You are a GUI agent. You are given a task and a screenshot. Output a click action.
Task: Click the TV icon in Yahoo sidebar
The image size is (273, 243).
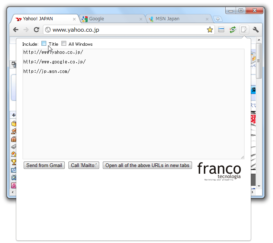pyautogui.click(x=14, y=178)
